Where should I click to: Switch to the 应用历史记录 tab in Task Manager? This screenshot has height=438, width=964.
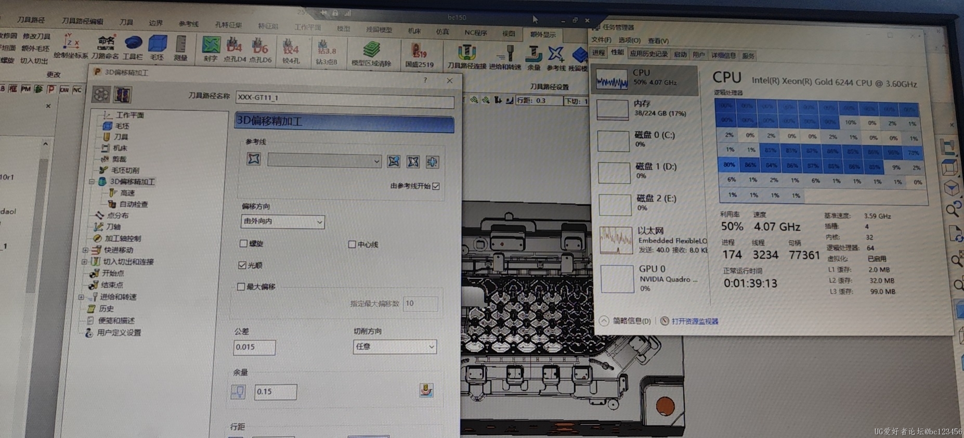[x=648, y=54]
